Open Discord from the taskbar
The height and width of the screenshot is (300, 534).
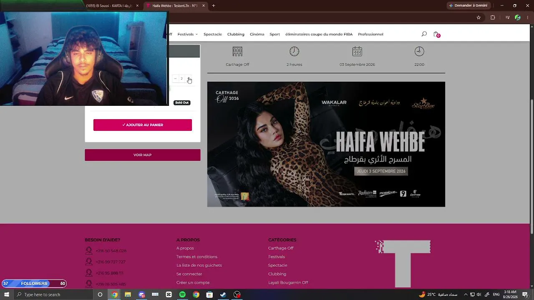coord(142,295)
